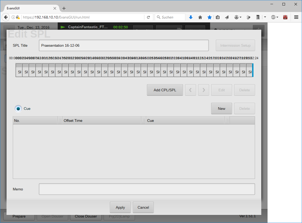Click New to create a cue

pyautogui.click(x=221, y=109)
